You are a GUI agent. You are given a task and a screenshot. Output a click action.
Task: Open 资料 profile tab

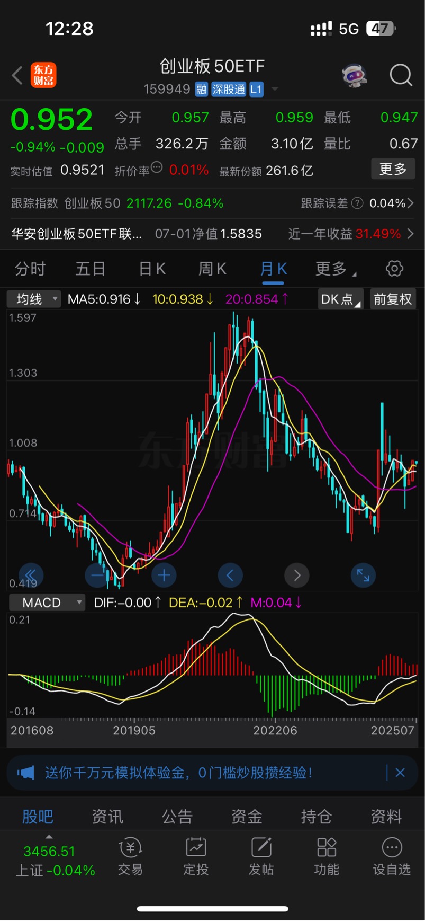click(386, 816)
